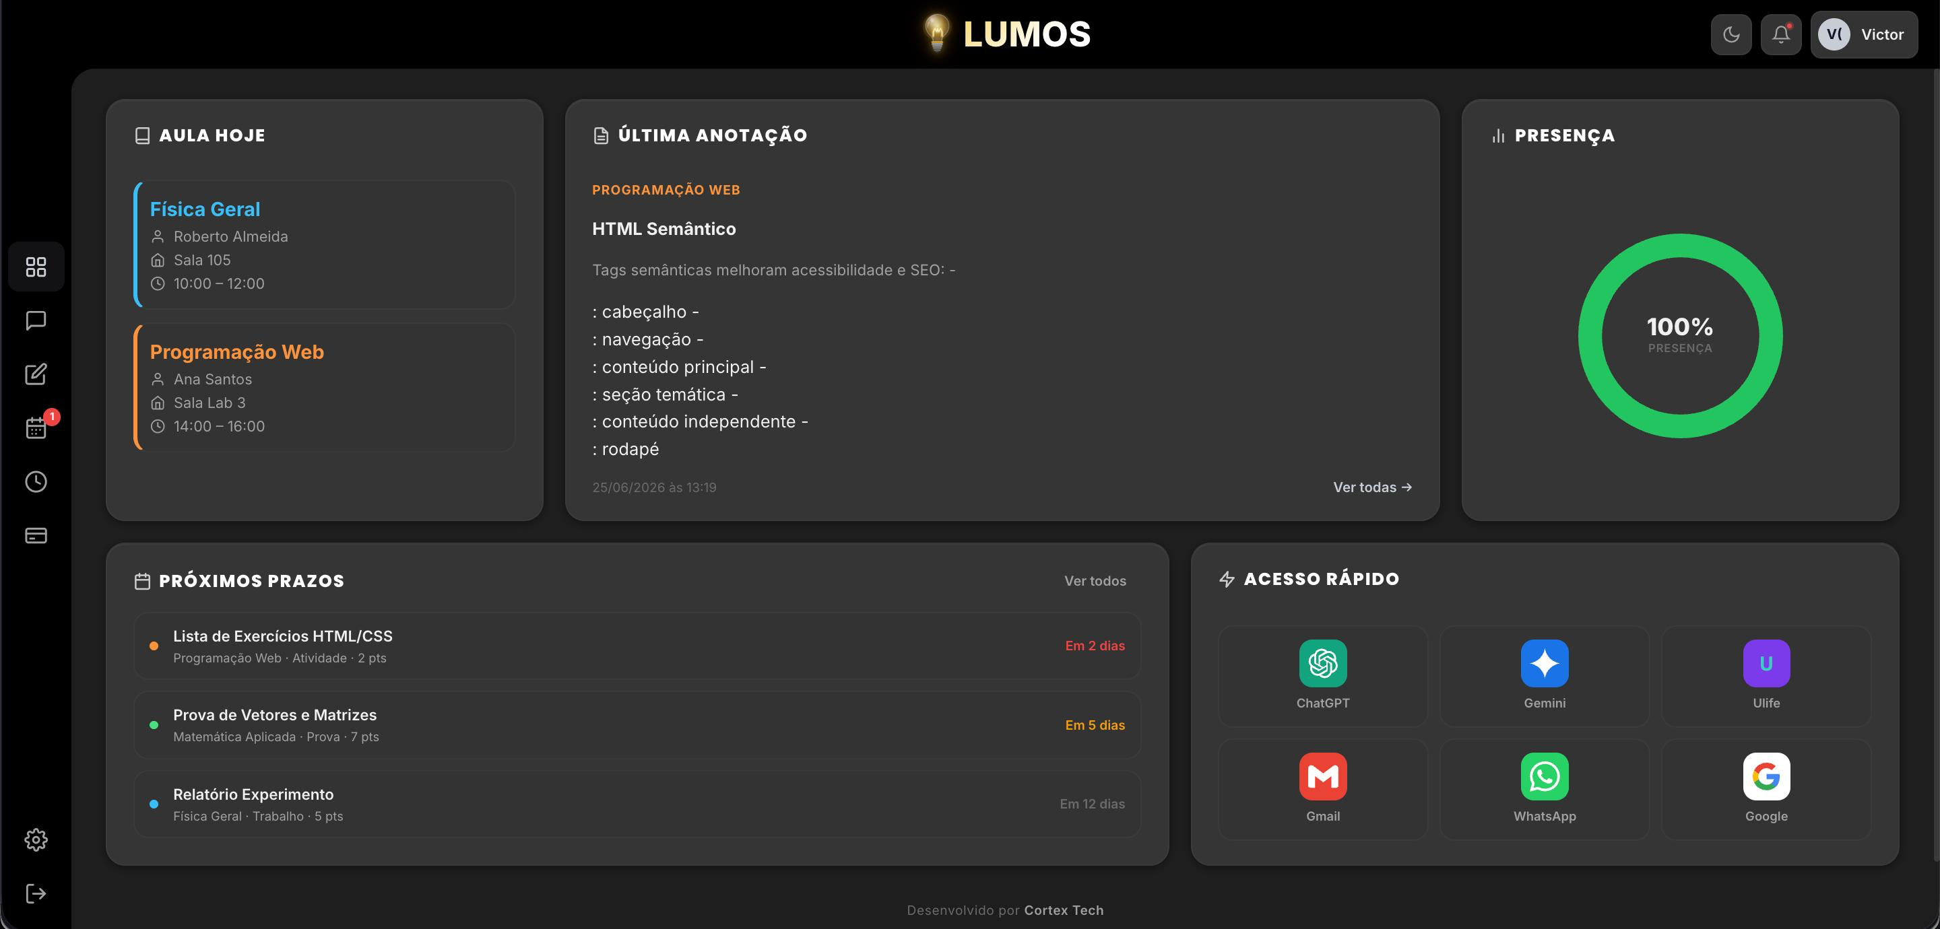
Task: Click the logout icon at sidebar bottom
Action: [x=36, y=893]
